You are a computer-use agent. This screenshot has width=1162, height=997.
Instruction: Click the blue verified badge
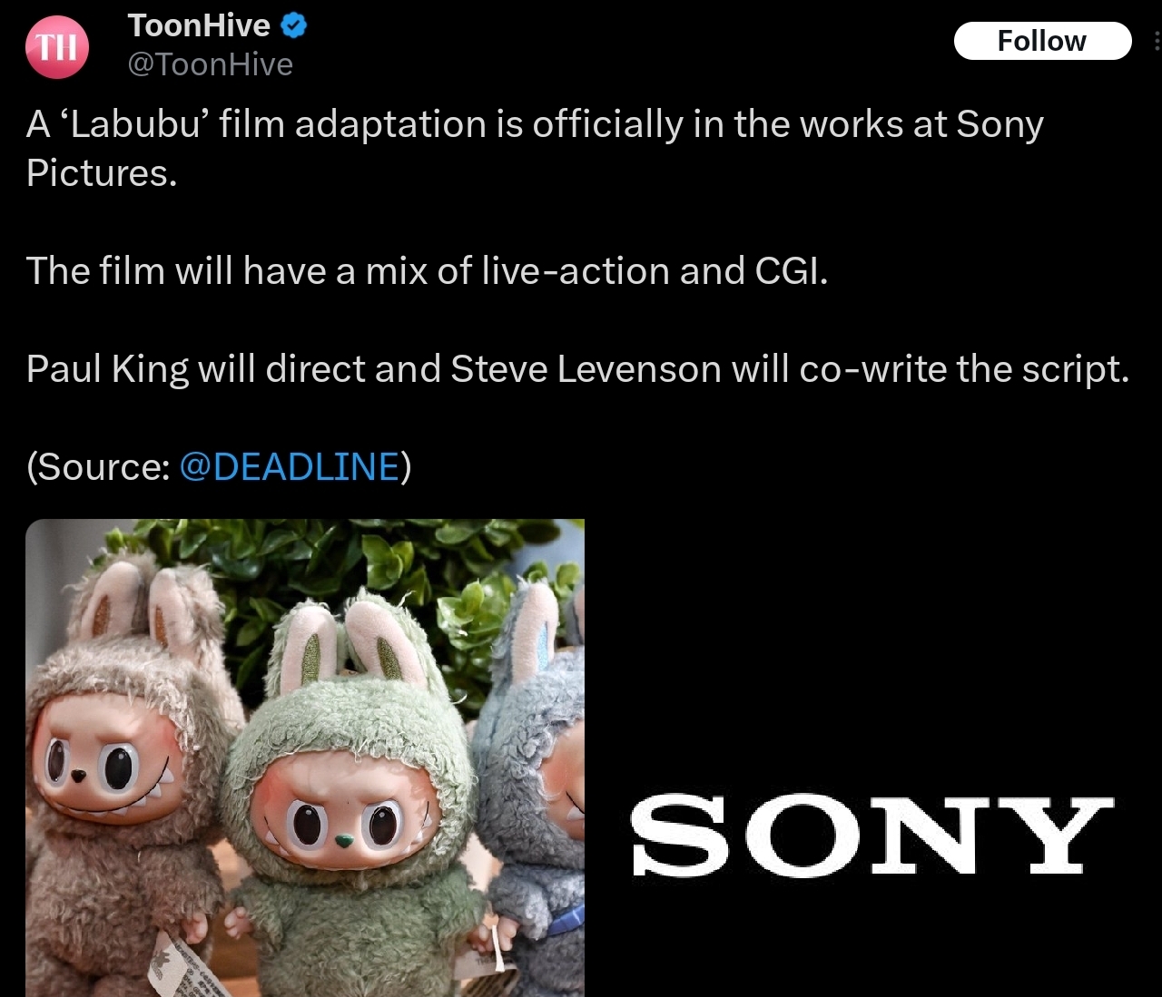pos(293,25)
